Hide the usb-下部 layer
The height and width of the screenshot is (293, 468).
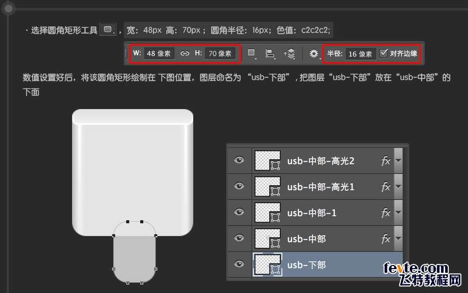(239, 264)
